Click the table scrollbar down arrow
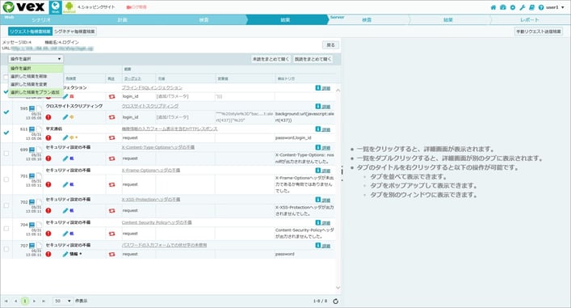Viewport: 571px width, 308px height. (338, 288)
